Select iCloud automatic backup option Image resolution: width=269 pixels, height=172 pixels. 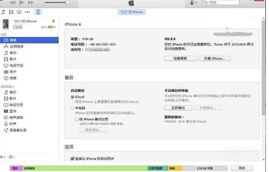(x=72, y=97)
